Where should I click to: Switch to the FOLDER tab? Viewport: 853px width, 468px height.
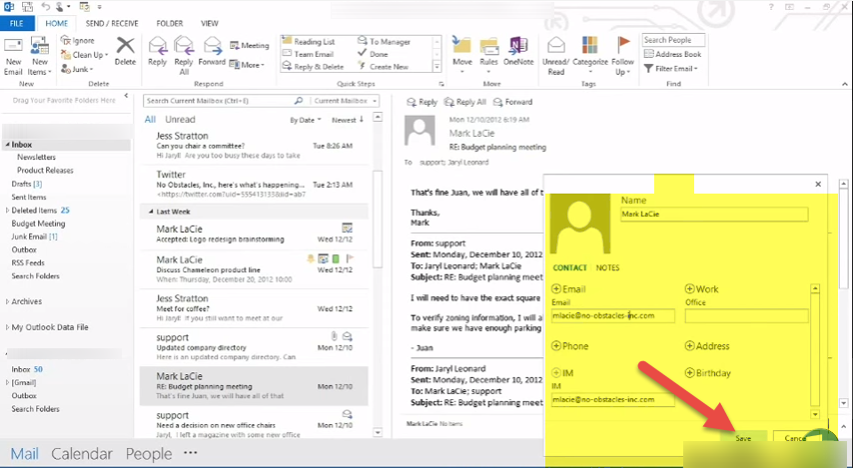pos(170,23)
